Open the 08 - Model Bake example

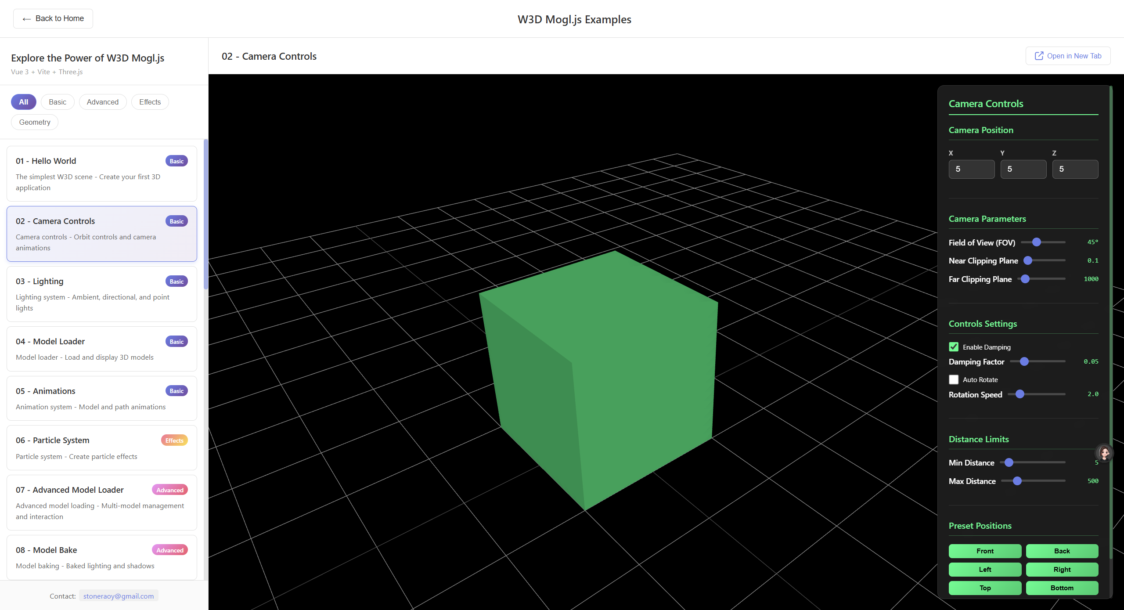pyautogui.click(x=102, y=557)
